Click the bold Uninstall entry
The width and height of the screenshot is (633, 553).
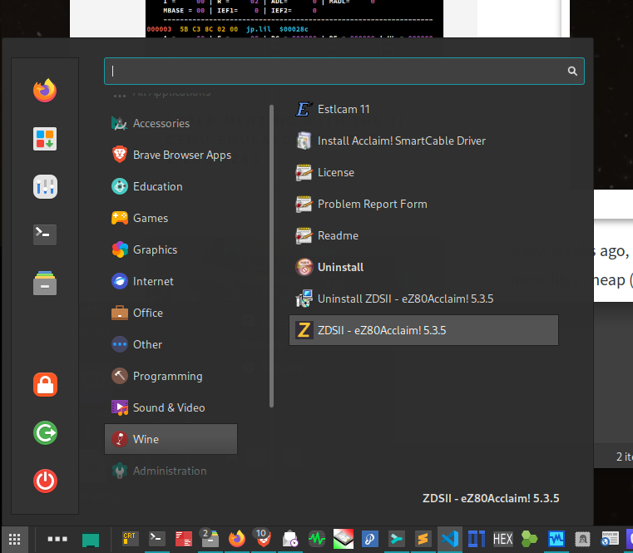[424, 267]
